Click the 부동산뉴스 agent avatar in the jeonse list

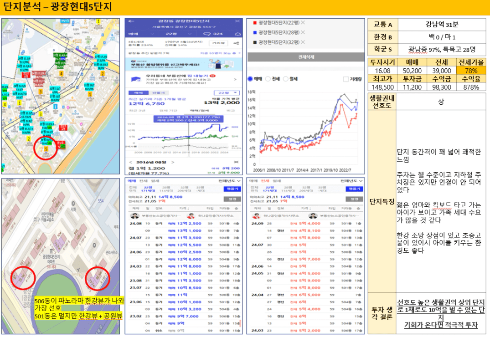point(312,216)
